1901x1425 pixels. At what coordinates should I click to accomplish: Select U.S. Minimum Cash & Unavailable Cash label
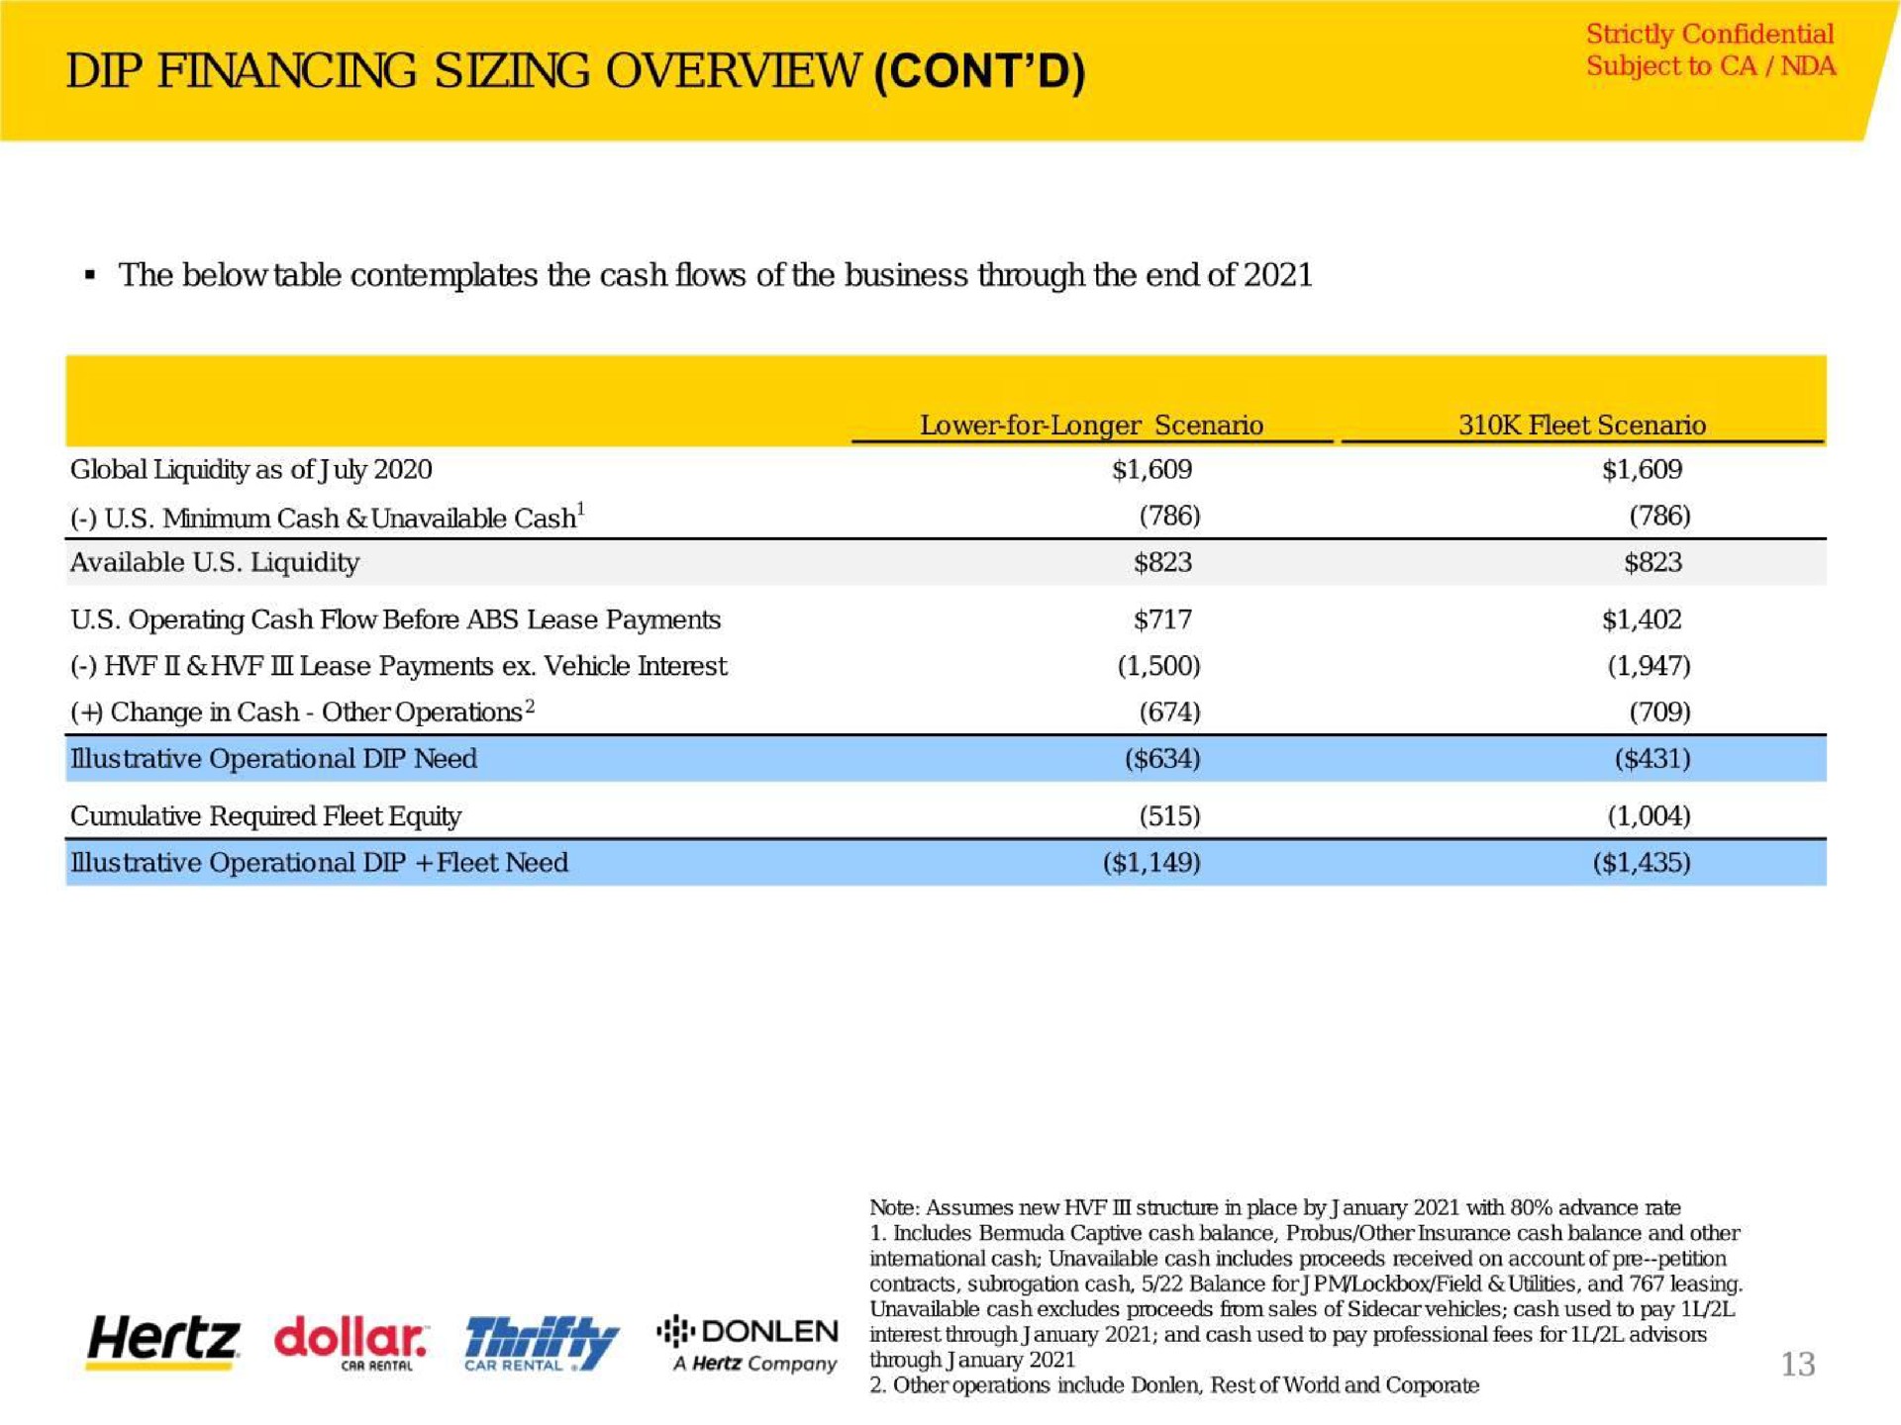pyautogui.click(x=328, y=517)
